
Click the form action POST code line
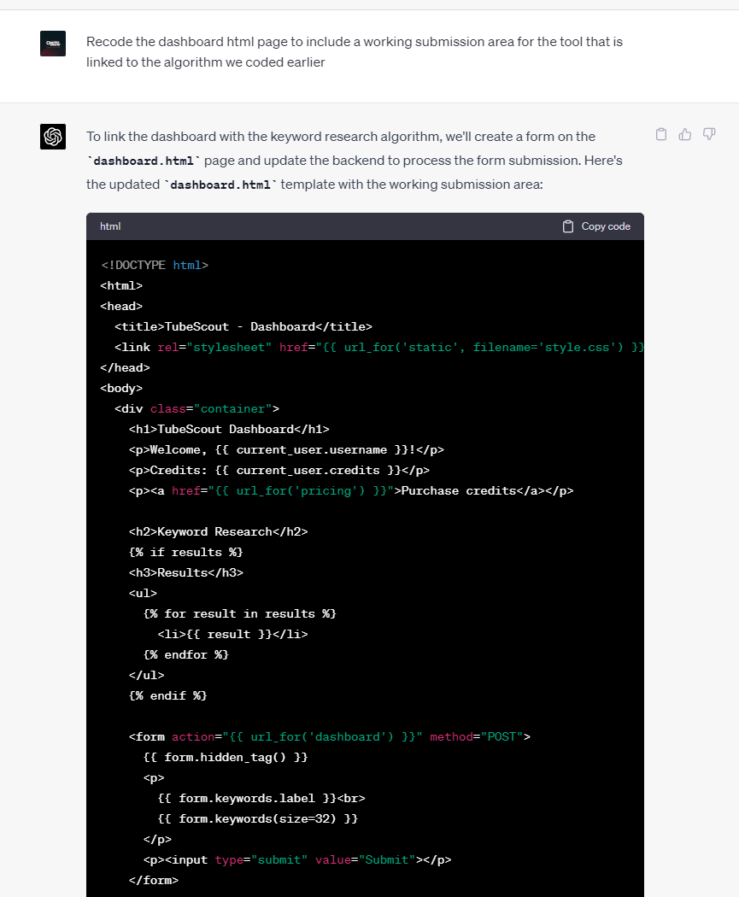pyautogui.click(x=330, y=737)
